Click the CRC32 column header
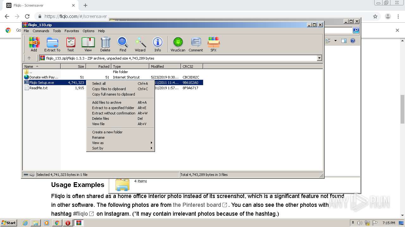The image size is (405, 227). 192,67
